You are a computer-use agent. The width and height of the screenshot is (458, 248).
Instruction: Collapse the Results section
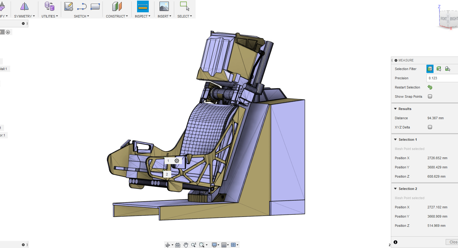click(x=395, y=109)
